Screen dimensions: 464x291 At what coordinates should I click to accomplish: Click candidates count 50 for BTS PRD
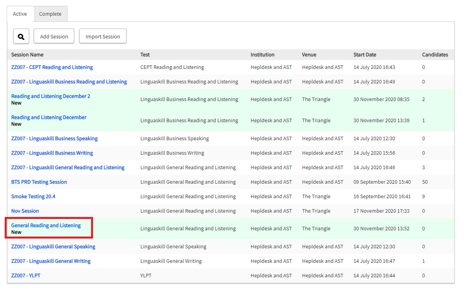425,182
